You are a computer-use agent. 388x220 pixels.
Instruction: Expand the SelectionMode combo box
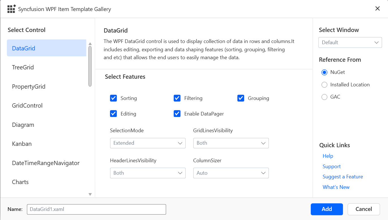148,143
